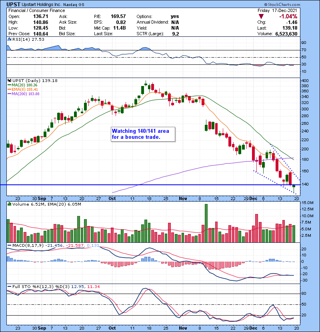Click the percent change -1.04%
This screenshot has height=332, width=320.
[288, 16]
